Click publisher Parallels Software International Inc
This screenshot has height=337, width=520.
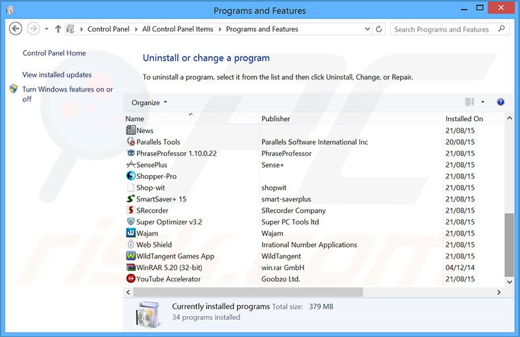pyautogui.click(x=315, y=142)
